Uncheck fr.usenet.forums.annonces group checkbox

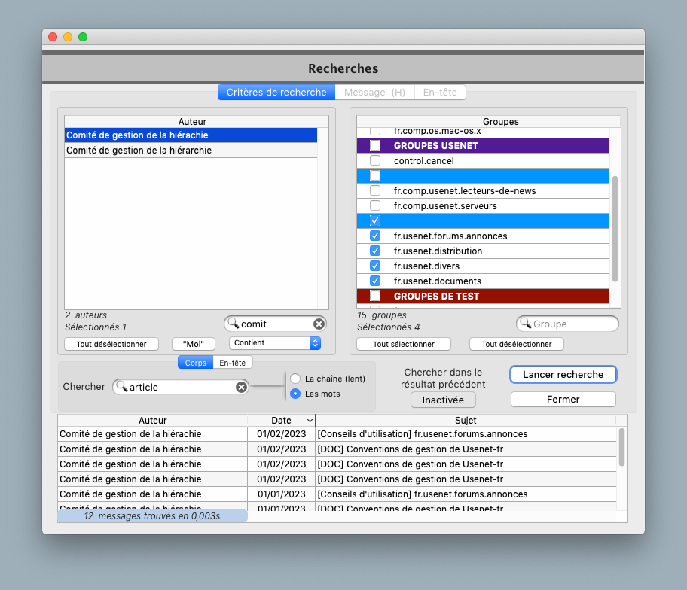[x=375, y=236]
